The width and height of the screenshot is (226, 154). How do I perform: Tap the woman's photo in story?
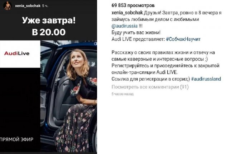pyautogui.click(x=69, y=96)
